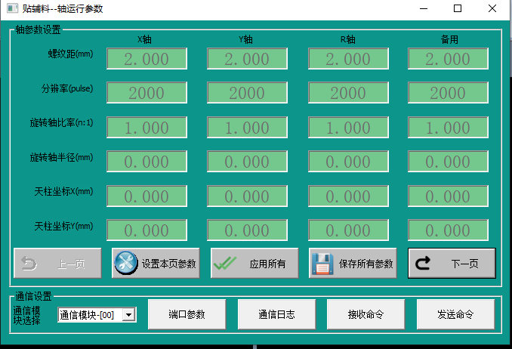Select the Y轴 分辨率 field showing 2000

[247, 93]
